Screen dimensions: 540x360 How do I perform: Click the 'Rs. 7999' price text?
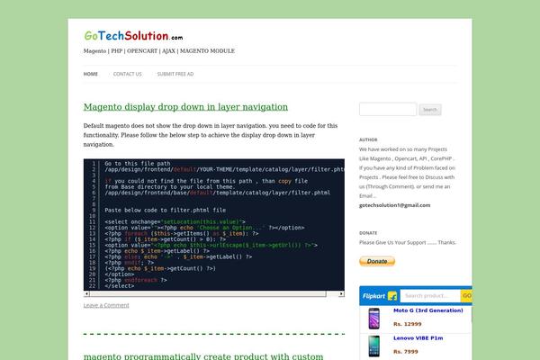[x=406, y=351]
